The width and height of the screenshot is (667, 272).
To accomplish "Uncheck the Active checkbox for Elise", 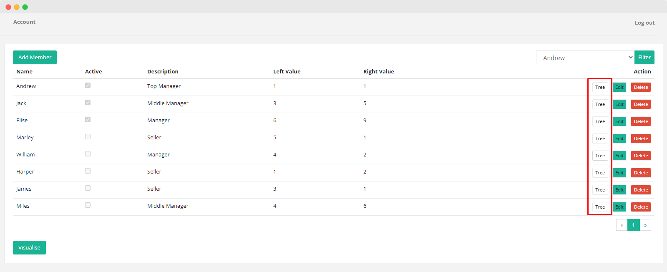I will point(88,120).
